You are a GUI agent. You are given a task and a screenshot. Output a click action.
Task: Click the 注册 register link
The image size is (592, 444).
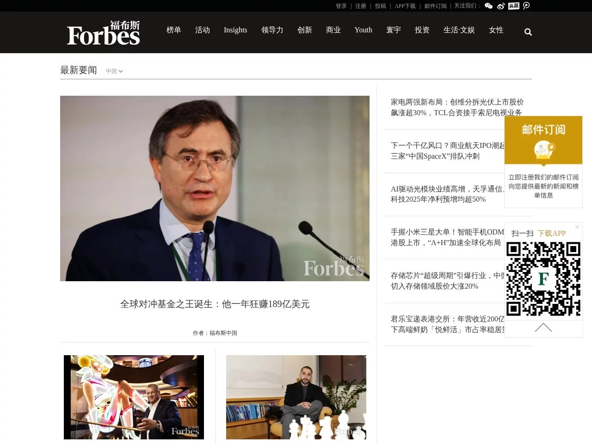click(360, 6)
